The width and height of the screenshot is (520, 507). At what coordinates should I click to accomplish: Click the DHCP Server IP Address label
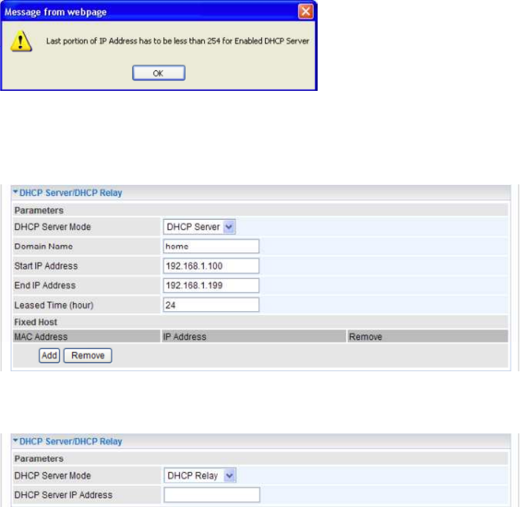point(63,495)
